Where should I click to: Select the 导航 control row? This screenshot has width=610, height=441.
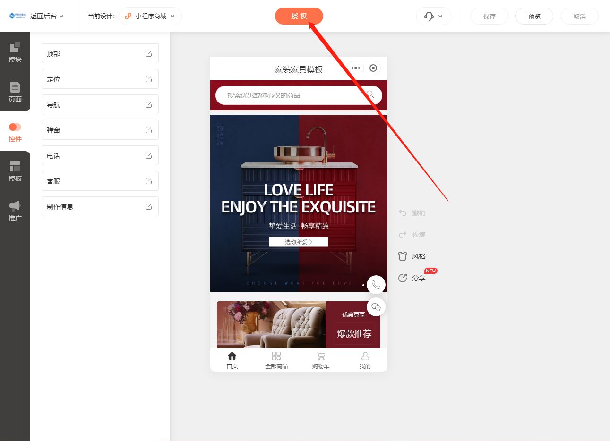coord(100,104)
